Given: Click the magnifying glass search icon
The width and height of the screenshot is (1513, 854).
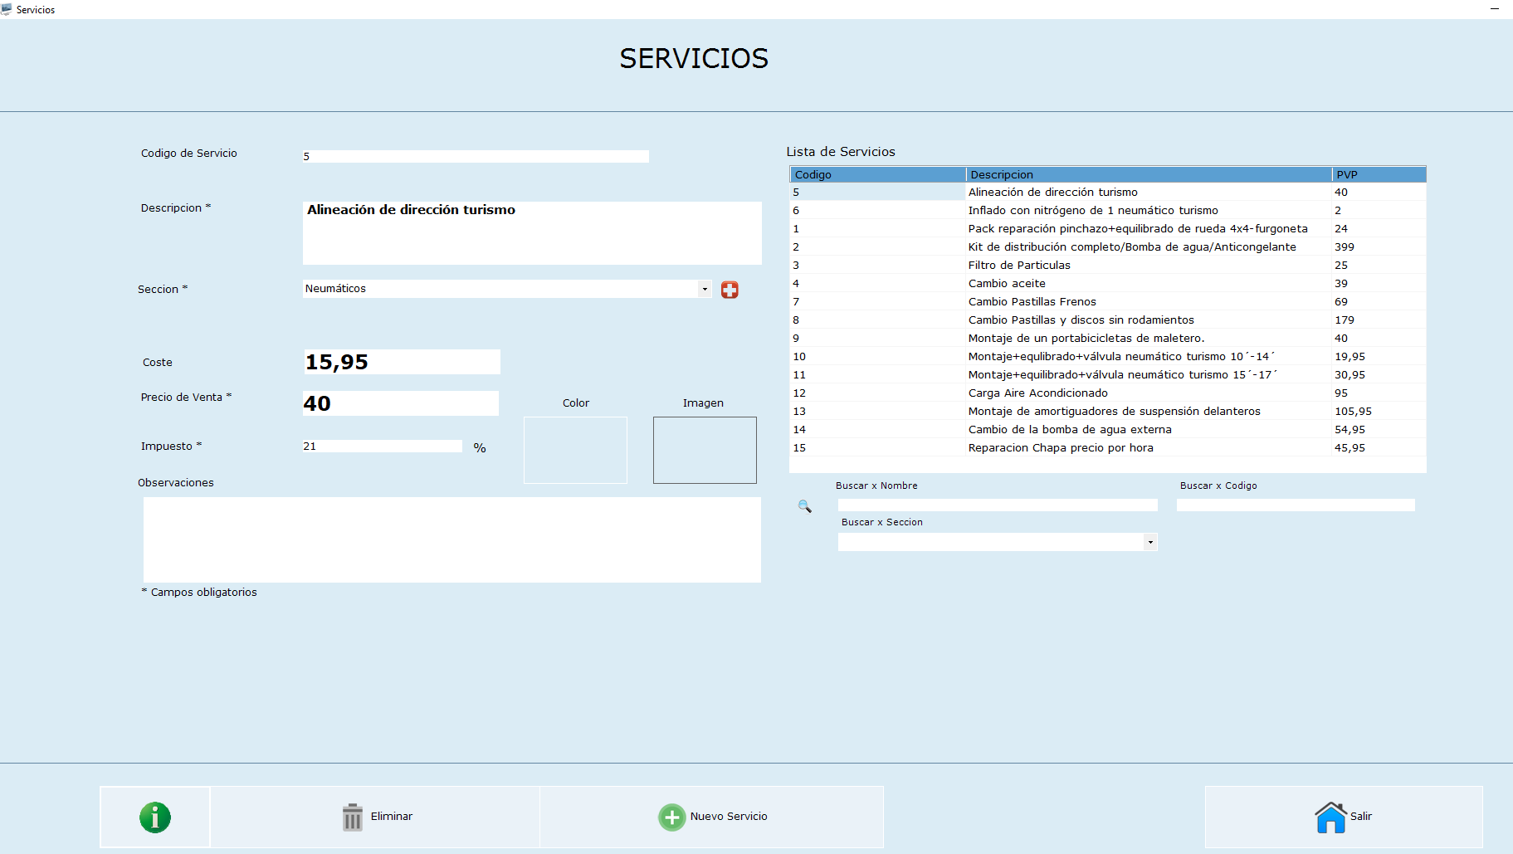Looking at the screenshot, I should point(804,506).
